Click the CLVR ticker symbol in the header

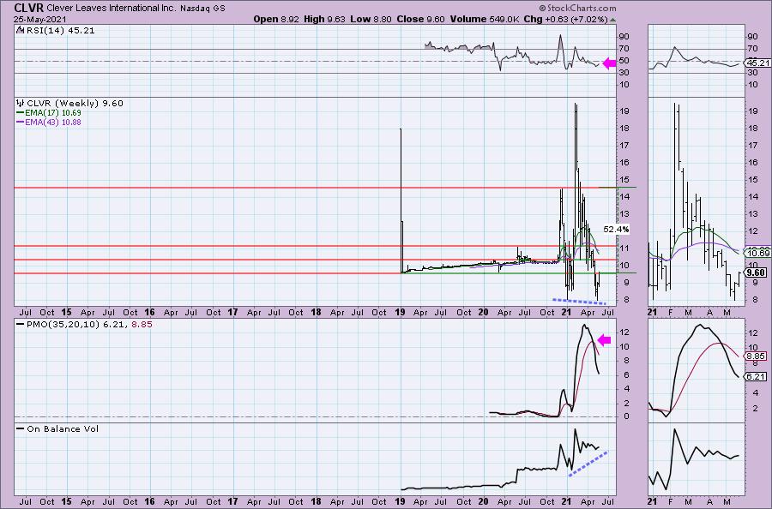click(28, 8)
